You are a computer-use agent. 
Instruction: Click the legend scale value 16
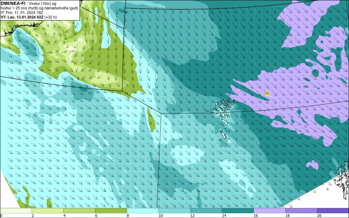tap(256, 216)
